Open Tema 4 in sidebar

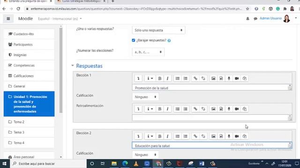[29, 143]
